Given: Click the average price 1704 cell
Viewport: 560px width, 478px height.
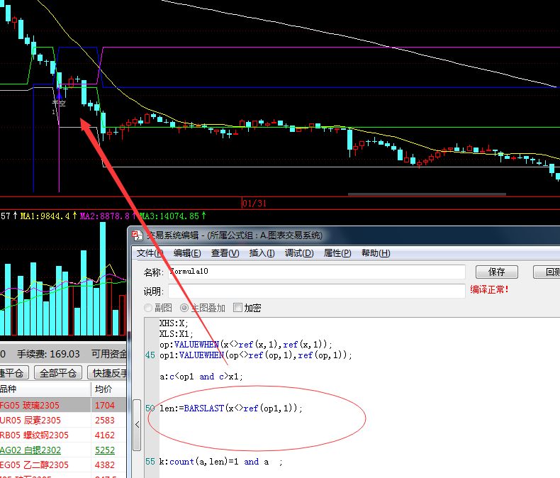Looking at the screenshot, I should [105, 405].
